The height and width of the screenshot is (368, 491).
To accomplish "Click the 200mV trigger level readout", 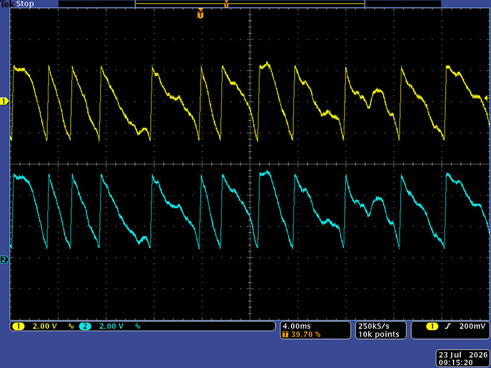I will coord(473,326).
